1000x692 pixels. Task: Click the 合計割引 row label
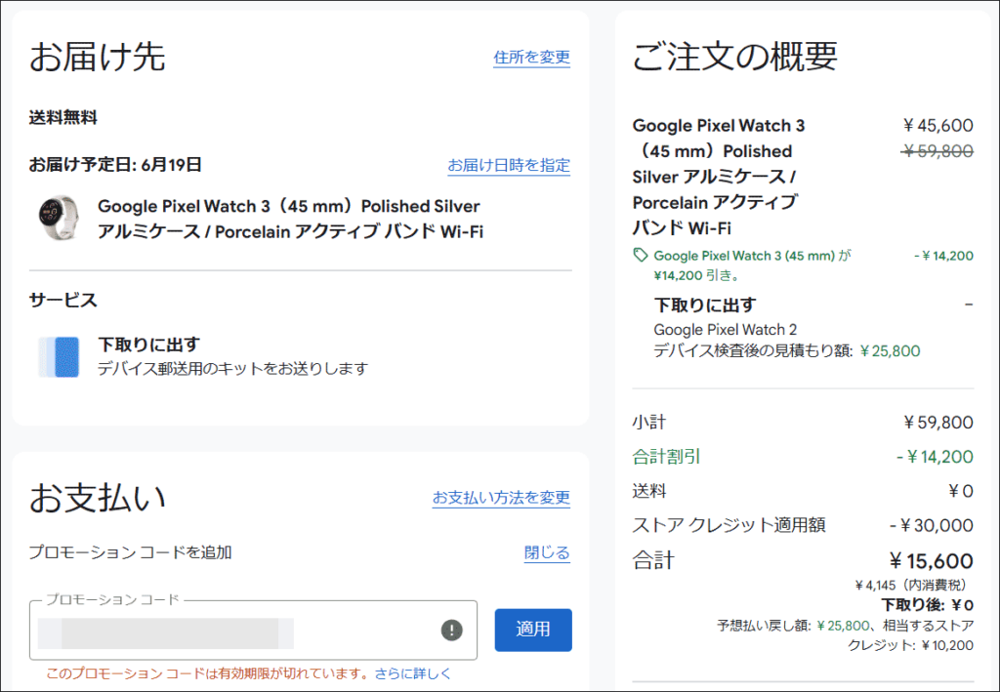coord(666,457)
